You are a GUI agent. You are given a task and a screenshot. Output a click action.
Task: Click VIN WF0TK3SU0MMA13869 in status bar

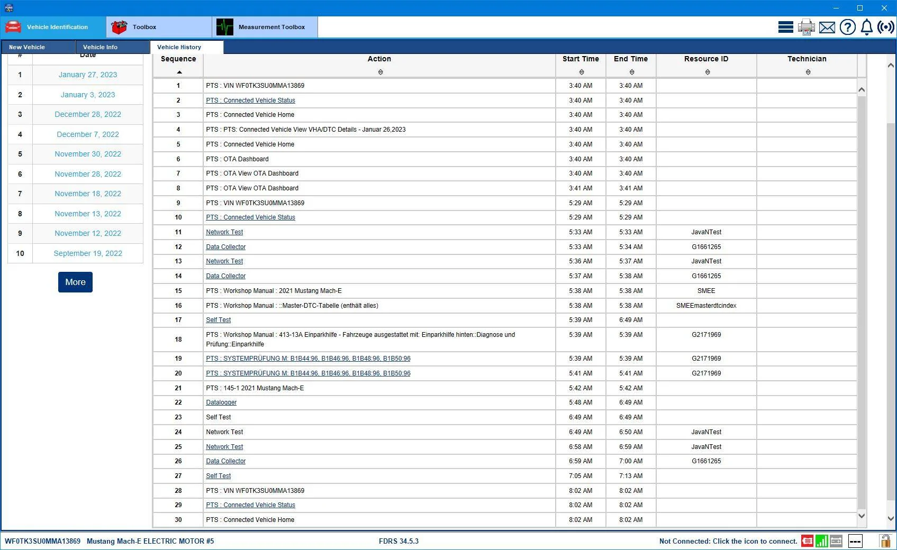coord(42,541)
